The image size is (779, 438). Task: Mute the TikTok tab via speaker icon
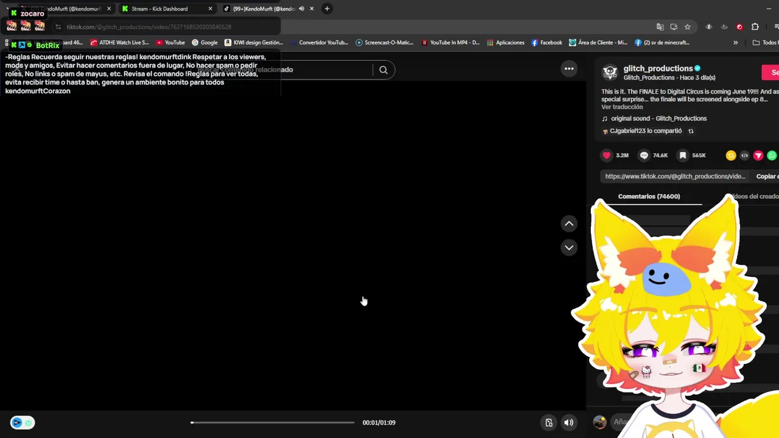pos(301,9)
